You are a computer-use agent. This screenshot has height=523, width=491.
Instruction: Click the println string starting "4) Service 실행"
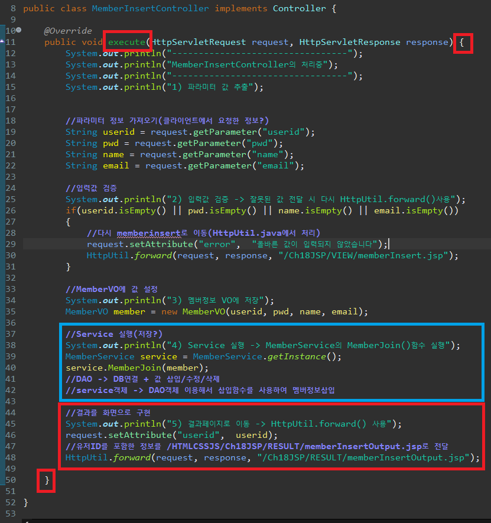308,345
